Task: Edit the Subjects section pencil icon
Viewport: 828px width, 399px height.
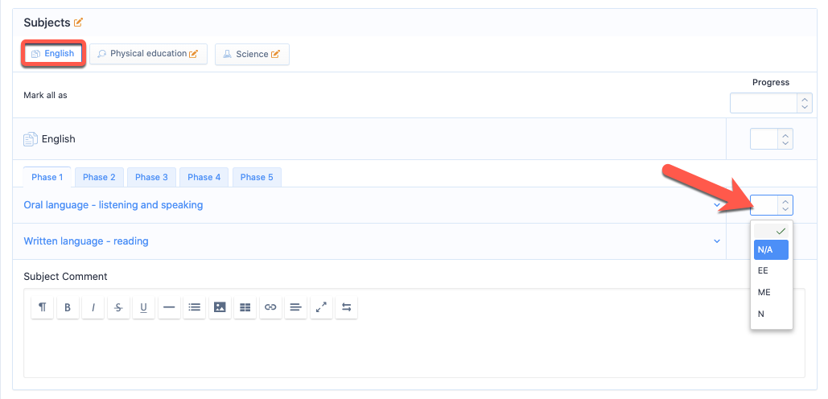Action: pos(78,23)
